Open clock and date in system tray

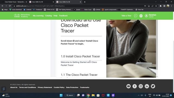click(x=166, y=95)
